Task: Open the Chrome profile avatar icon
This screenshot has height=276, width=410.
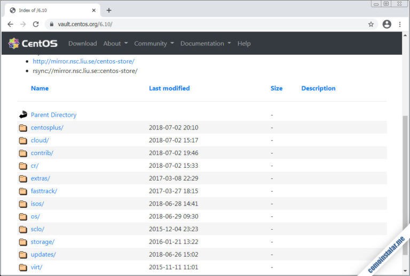Action: click(387, 24)
